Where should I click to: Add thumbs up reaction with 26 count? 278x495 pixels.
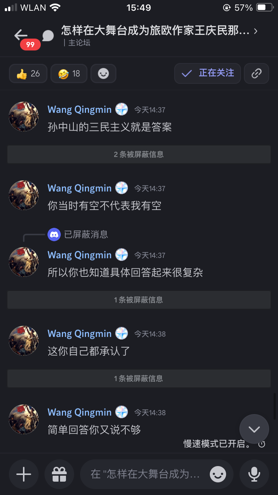pos(28,73)
